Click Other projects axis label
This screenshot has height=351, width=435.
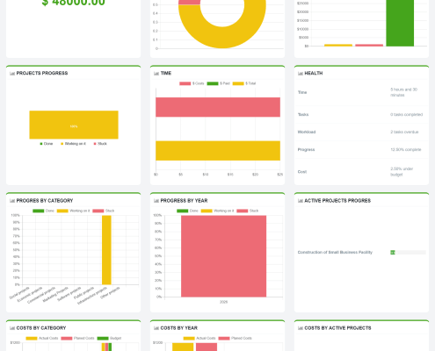(x=110, y=292)
